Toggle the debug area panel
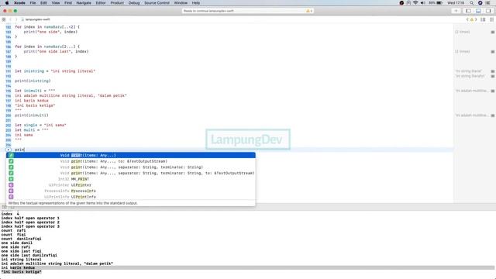The image size is (496, 279). click(x=478, y=11)
